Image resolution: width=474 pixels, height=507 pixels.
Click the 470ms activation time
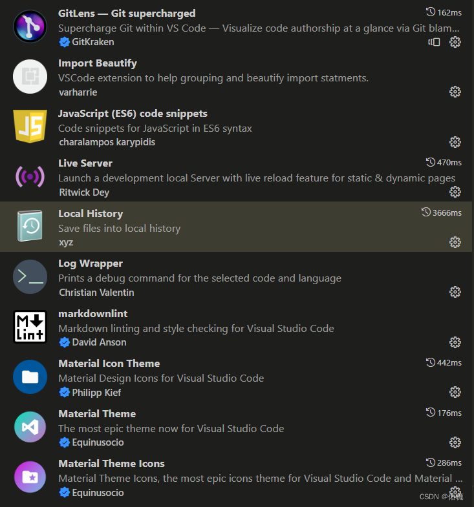449,162
